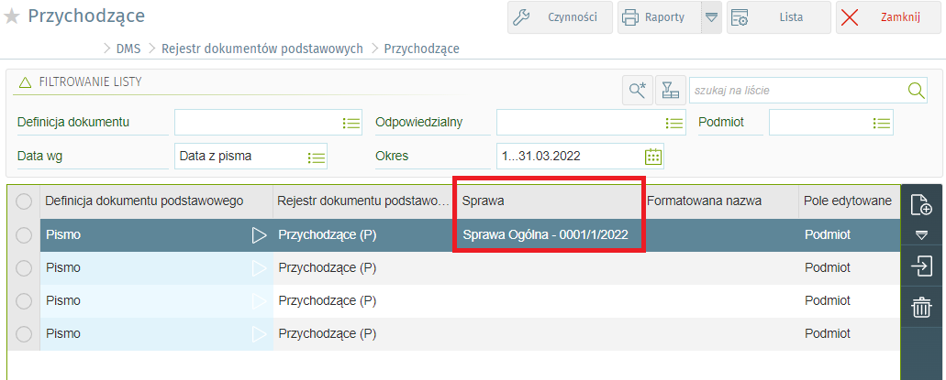Viewport: 946px width, 380px height.
Task: Open the advanced search magnifier icon
Action: [x=636, y=90]
